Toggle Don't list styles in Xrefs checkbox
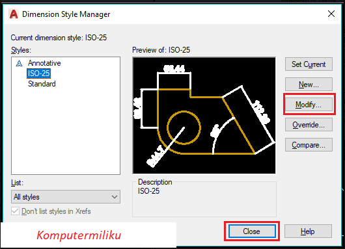The height and width of the screenshot is (249, 345). pos(15,211)
